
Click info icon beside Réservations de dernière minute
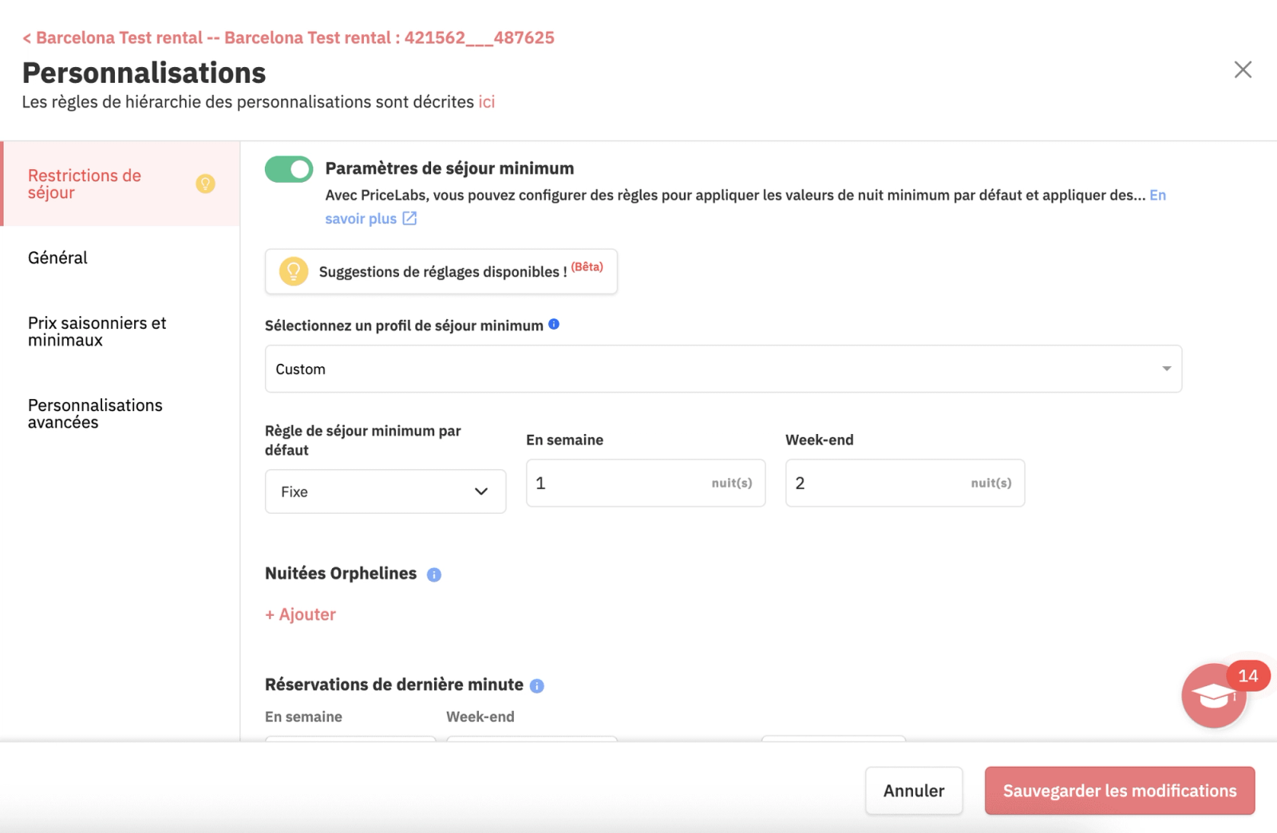pos(537,686)
